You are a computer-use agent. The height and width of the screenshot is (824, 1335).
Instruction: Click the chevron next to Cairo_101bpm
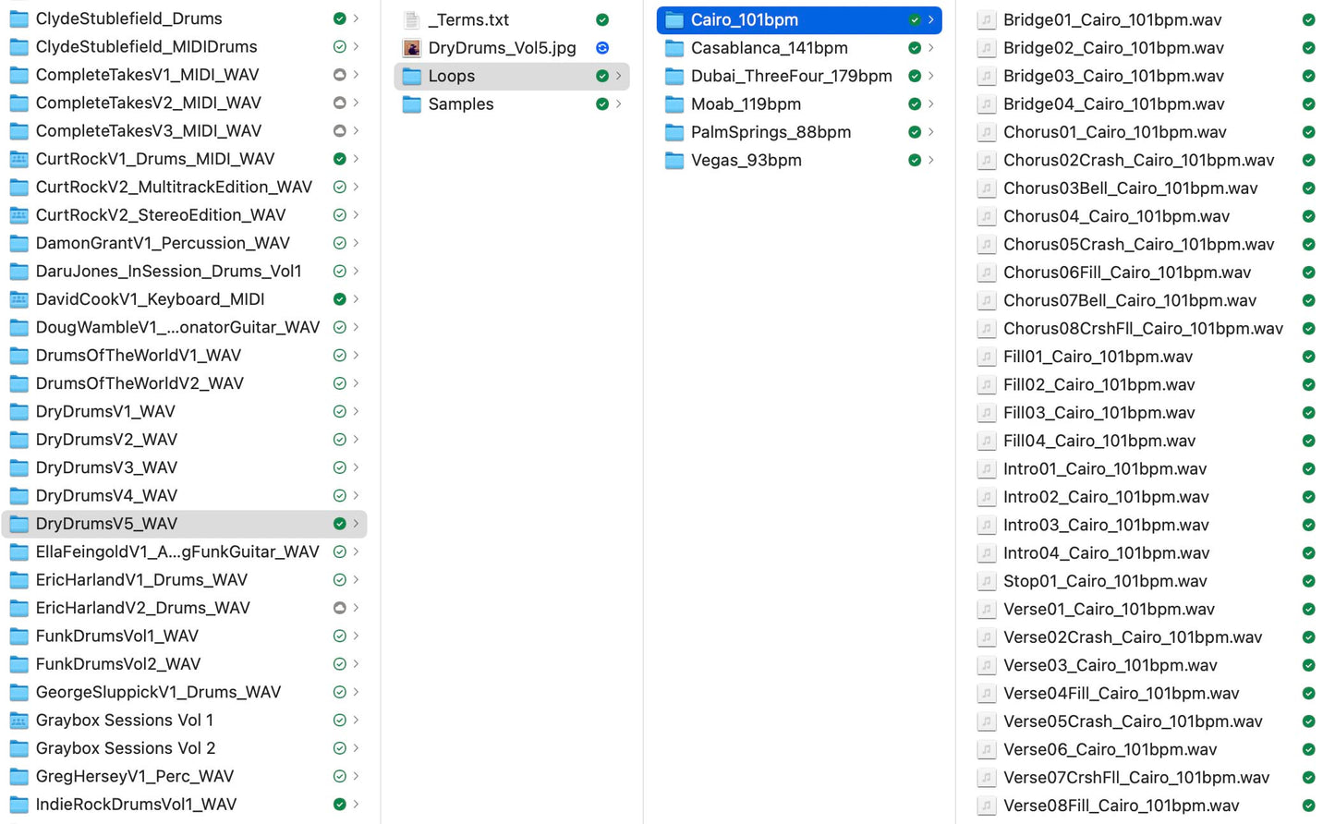[x=930, y=19]
